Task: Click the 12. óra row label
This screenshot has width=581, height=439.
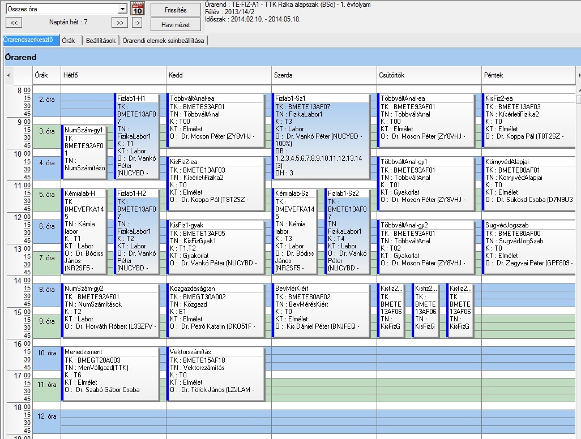Action: point(47,422)
